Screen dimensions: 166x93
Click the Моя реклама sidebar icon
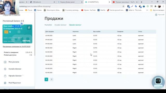click(x=5, y=62)
